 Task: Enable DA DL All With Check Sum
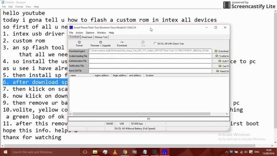tap(155, 43)
